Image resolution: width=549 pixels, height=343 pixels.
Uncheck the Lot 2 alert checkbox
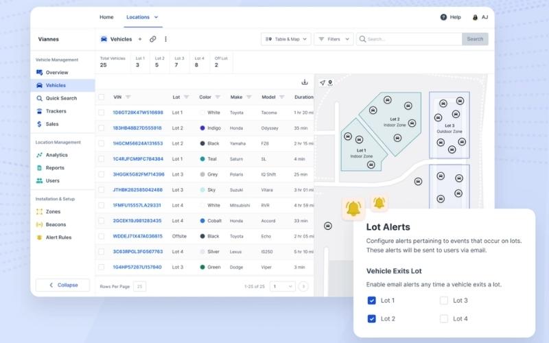pos(372,319)
